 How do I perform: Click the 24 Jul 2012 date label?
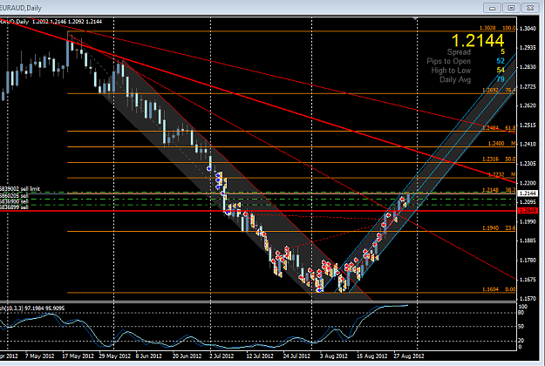click(296, 356)
